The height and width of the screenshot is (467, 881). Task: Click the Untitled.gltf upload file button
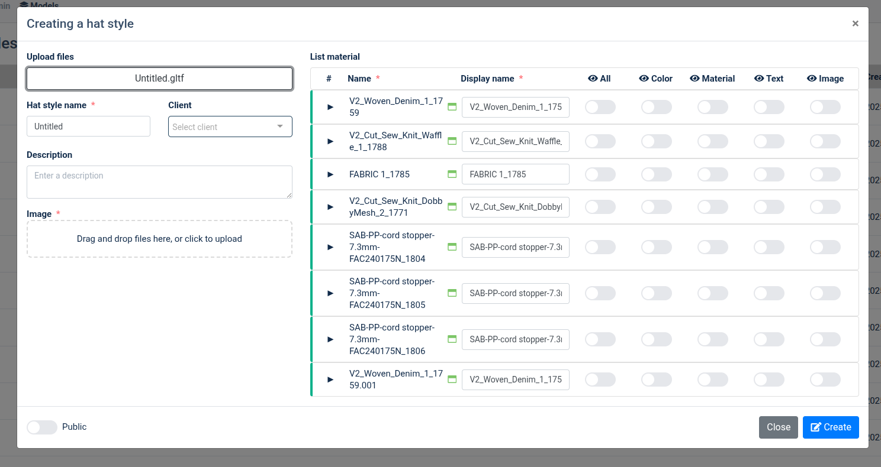pyautogui.click(x=159, y=78)
